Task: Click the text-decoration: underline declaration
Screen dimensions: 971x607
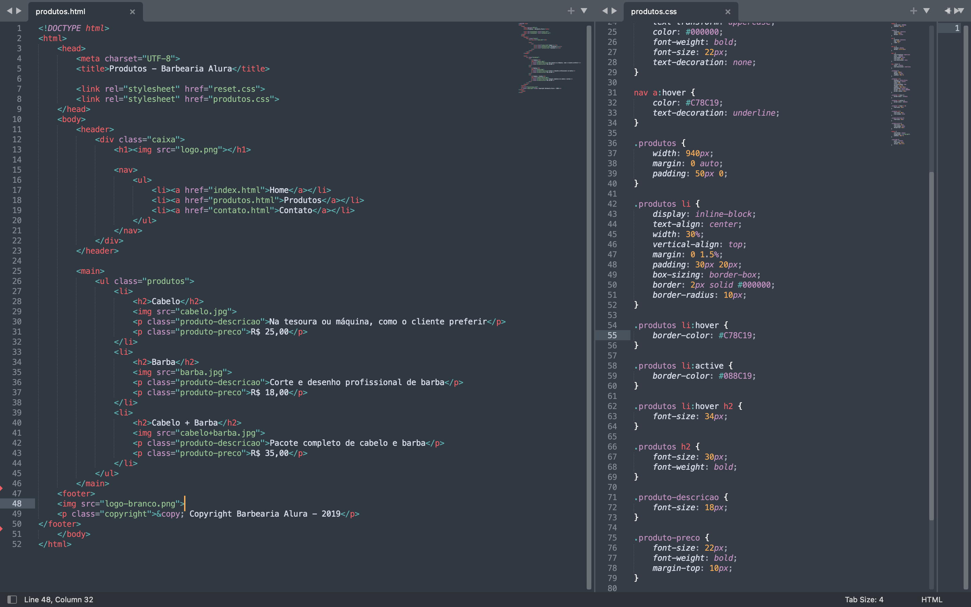Action: click(716, 113)
